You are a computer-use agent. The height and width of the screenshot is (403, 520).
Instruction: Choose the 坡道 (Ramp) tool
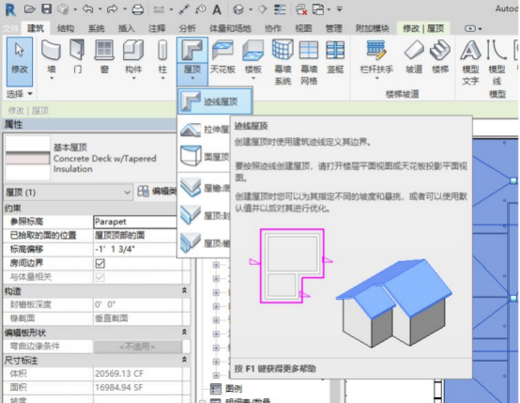coord(414,56)
